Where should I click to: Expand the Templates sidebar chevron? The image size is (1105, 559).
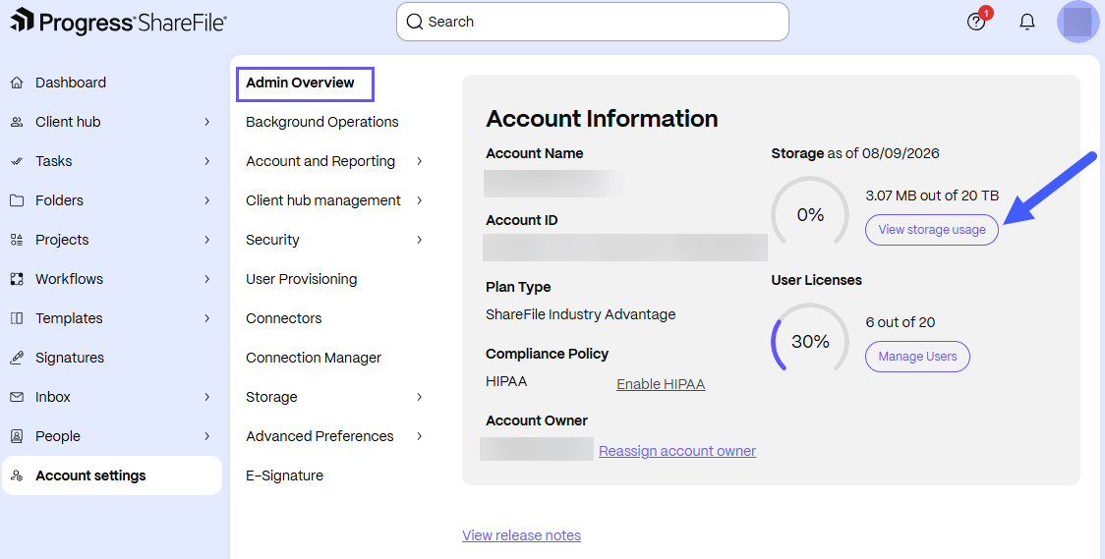point(207,318)
